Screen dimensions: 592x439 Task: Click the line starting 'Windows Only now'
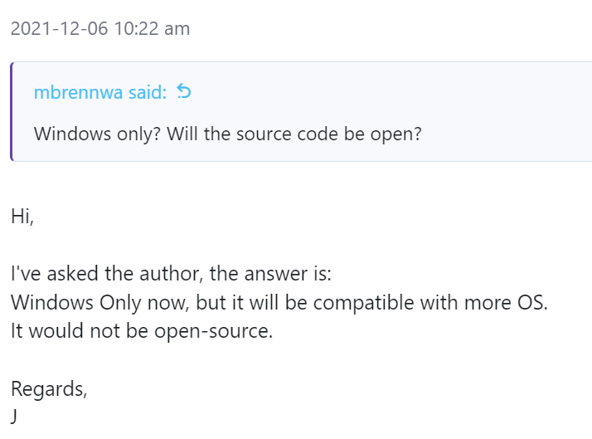[279, 303]
